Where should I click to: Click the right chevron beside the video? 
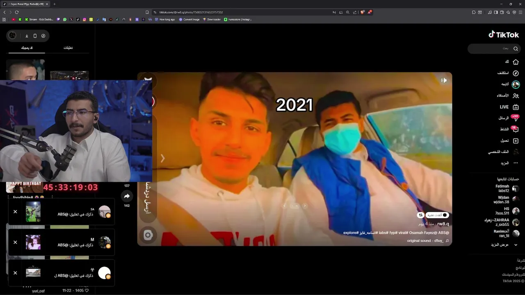click(x=162, y=158)
